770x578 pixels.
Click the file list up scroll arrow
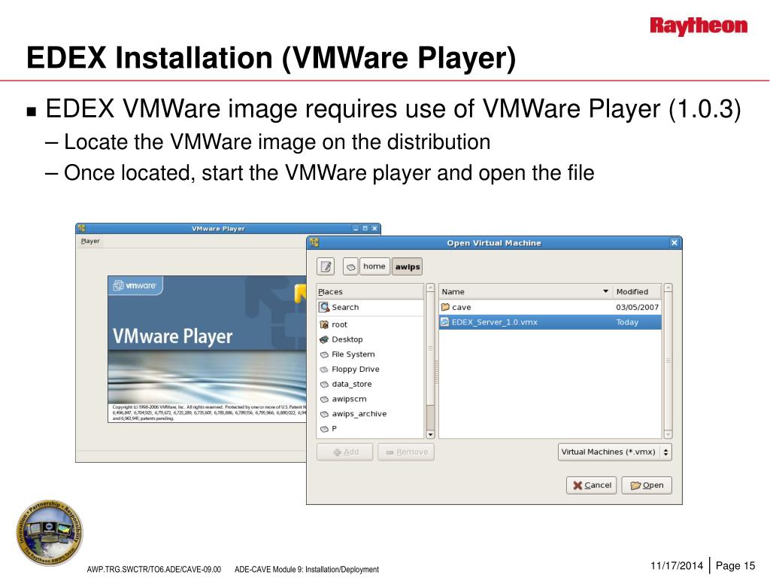point(668,287)
